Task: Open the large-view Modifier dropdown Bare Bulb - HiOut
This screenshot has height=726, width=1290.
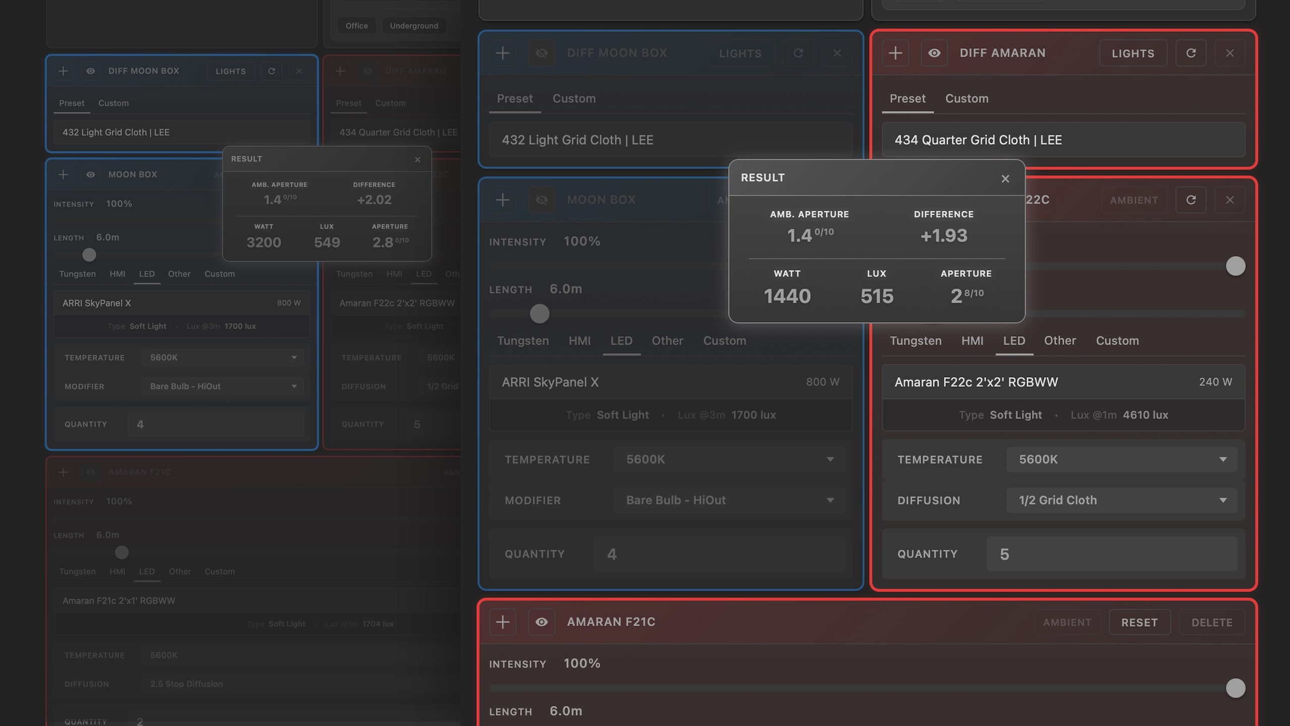Action: click(729, 500)
